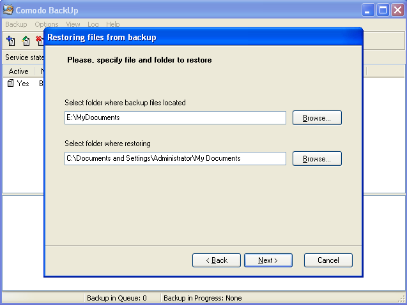
Task: Open the Backup menu
Action: click(16, 24)
